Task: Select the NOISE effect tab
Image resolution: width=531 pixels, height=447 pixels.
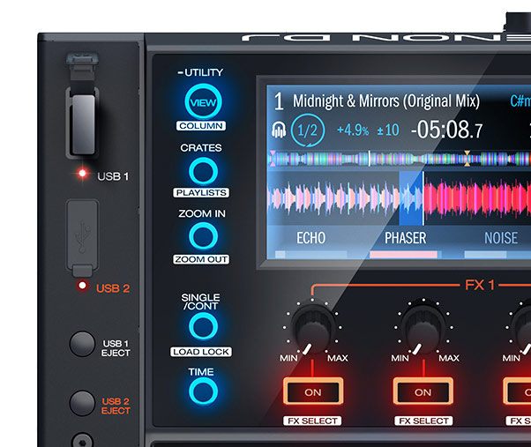Action: (x=500, y=238)
